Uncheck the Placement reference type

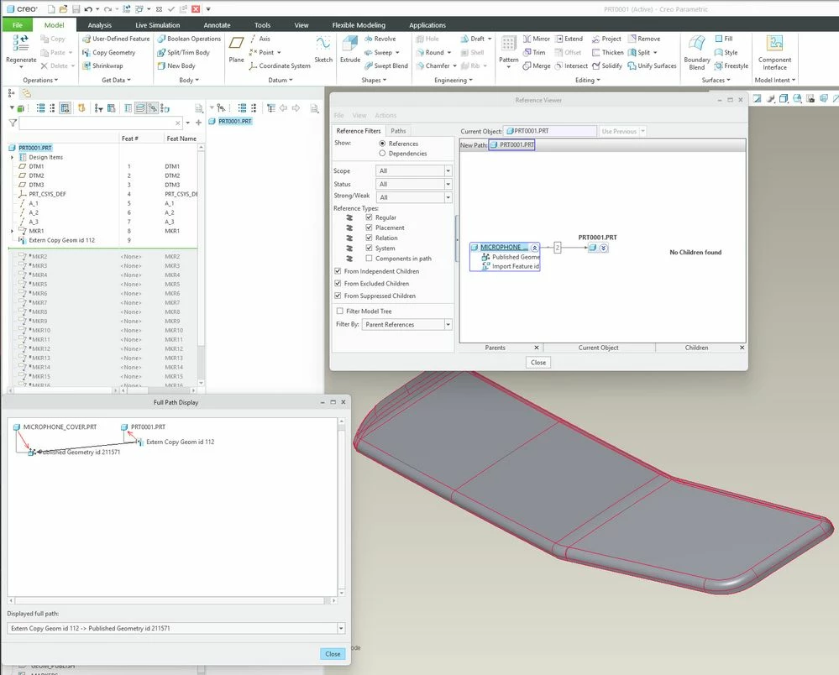point(369,228)
